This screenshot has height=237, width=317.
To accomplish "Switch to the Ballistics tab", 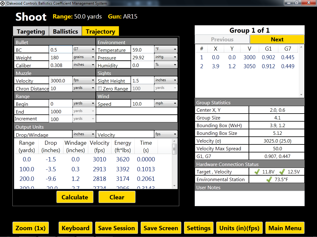I will [65, 31].
